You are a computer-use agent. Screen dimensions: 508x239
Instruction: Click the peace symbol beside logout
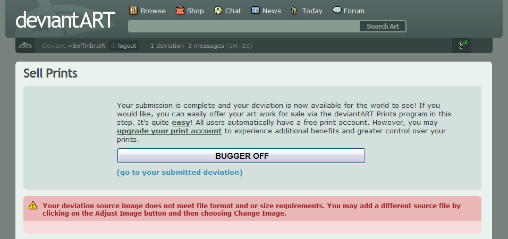tap(113, 46)
